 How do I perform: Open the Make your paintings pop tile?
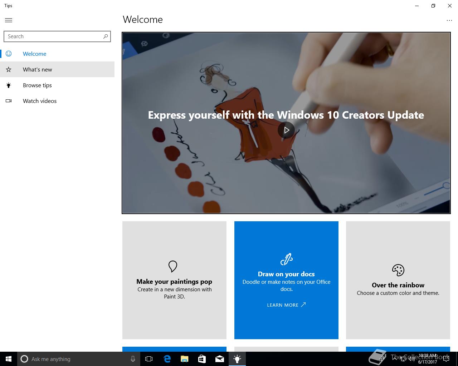(x=174, y=280)
